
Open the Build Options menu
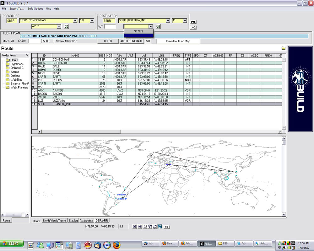pyautogui.click(x=35, y=8)
